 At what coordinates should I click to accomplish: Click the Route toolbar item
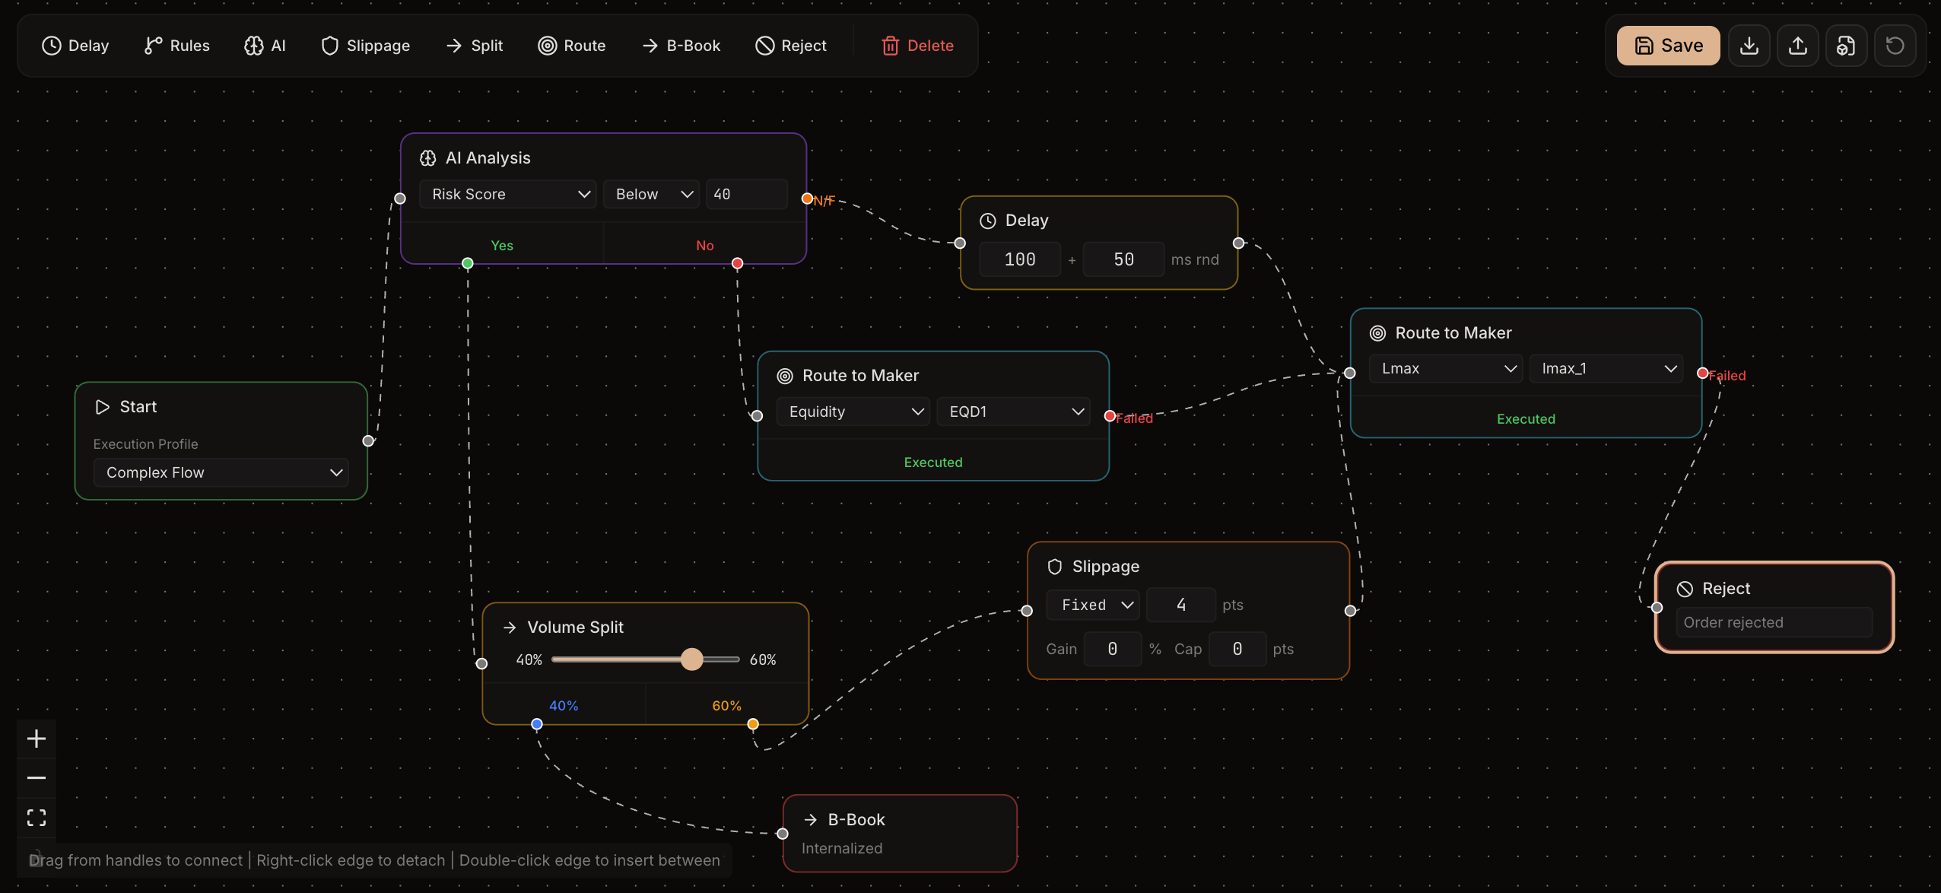click(x=572, y=46)
